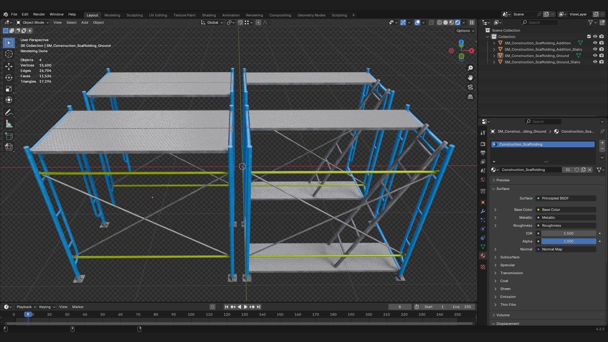The height and width of the screenshot is (342, 608).
Task: Select the Measure tool
Action: pos(9,124)
